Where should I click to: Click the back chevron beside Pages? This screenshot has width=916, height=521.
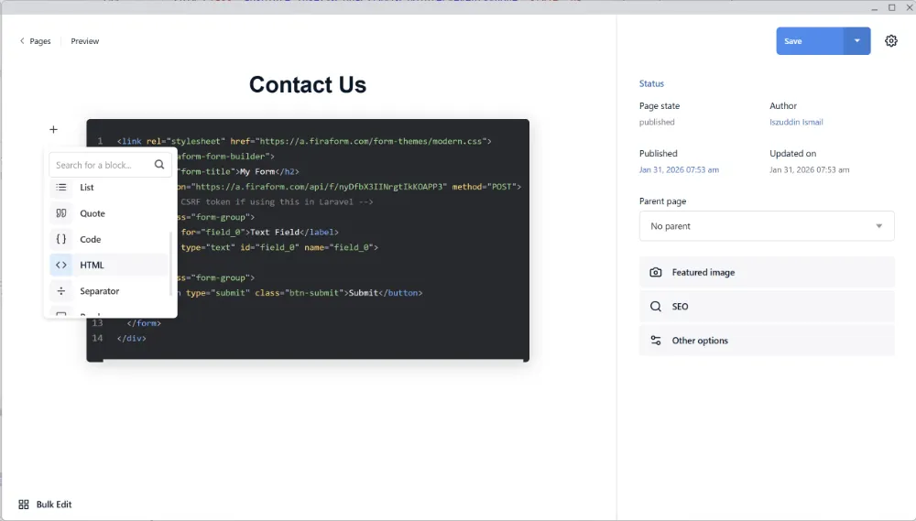(x=22, y=41)
